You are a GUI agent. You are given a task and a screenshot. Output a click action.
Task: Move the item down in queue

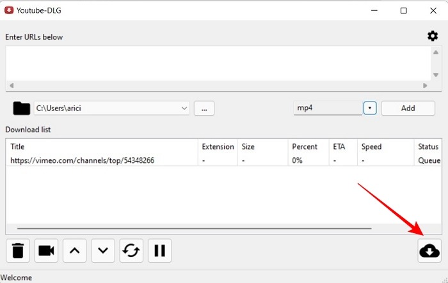click(x=103, y=251)
